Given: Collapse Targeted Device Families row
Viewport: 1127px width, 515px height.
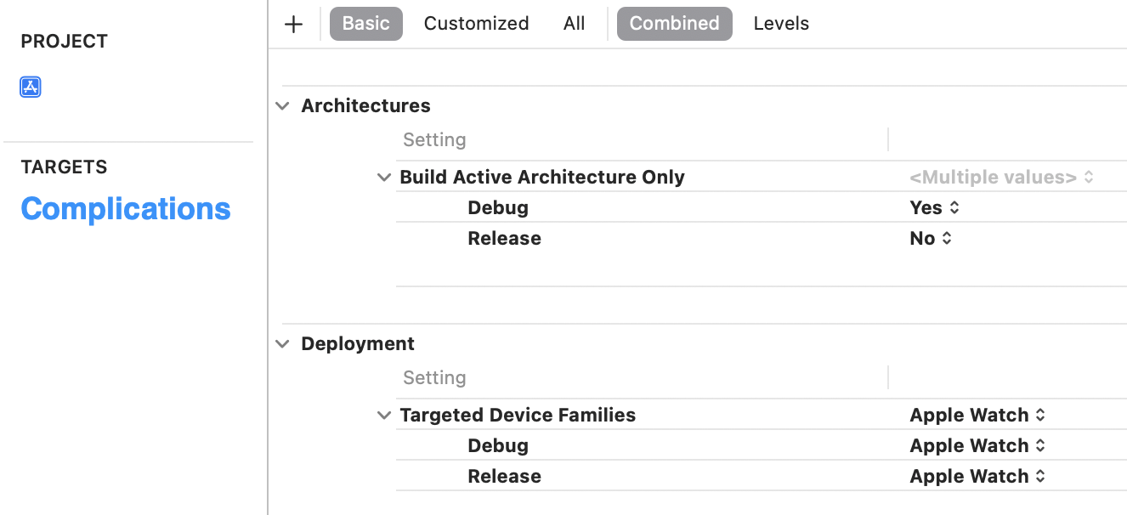Looking at the screenshot, I should (x=384, y=416).
